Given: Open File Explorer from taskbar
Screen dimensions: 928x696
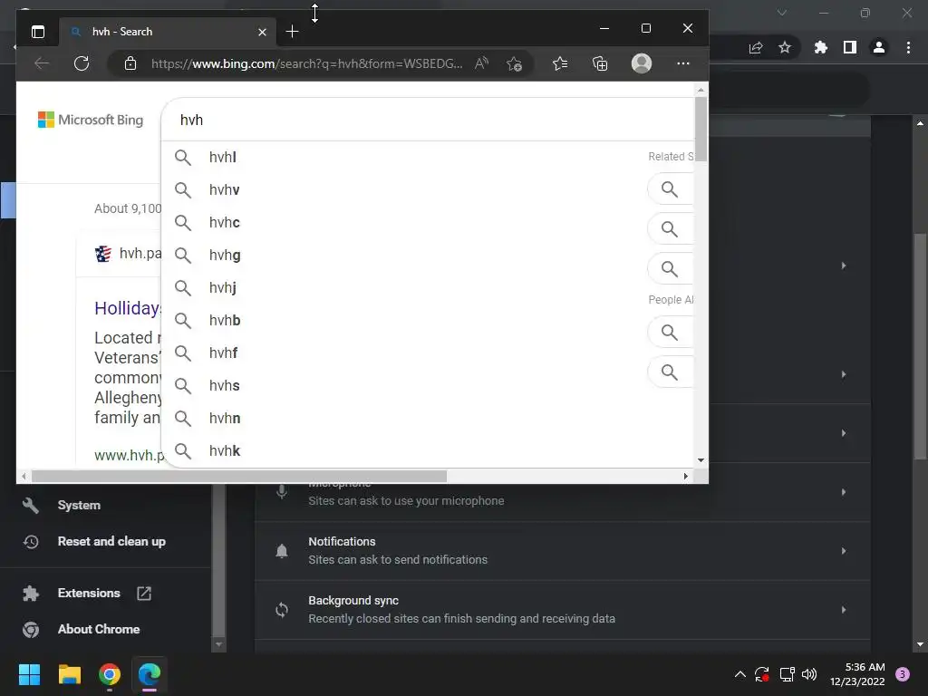Looking at the screenshot, I should pyautogui.click(x=69, y=674).
